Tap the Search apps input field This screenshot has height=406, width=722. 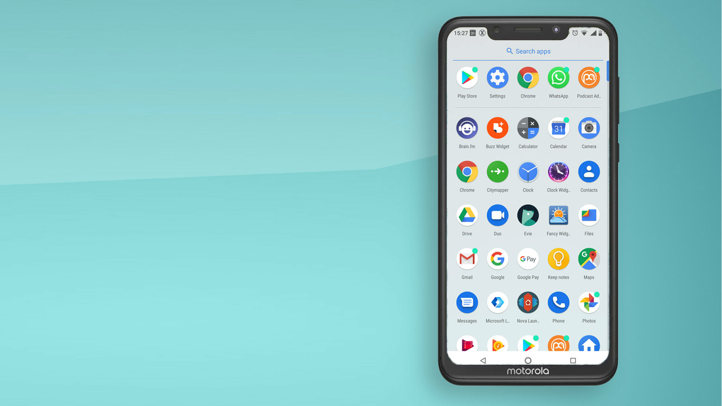[x=528, y=51]
